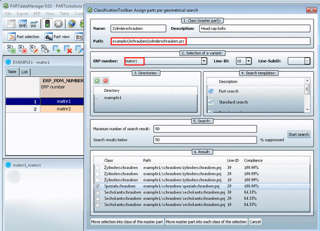Open the Export menu
This screenshot has height=231, width=320.
[22, 14]
